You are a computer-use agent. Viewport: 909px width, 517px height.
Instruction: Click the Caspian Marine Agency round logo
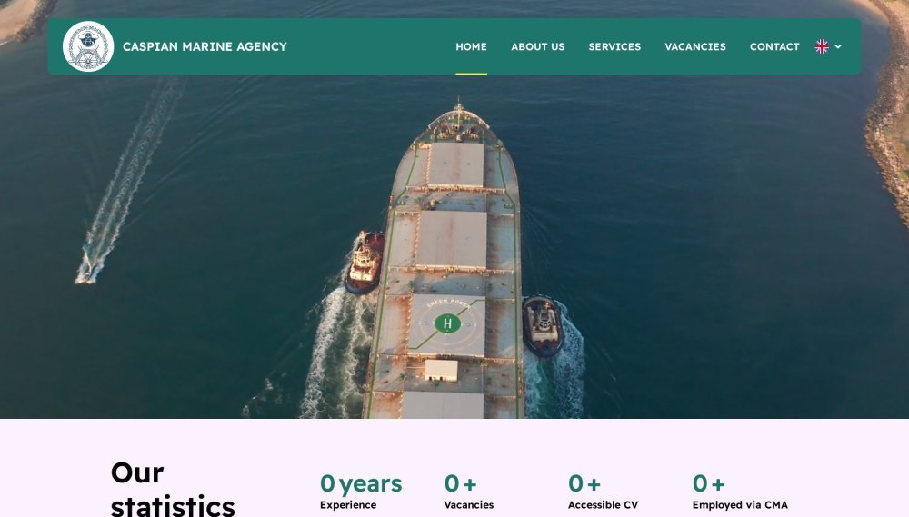coord(88,46)
